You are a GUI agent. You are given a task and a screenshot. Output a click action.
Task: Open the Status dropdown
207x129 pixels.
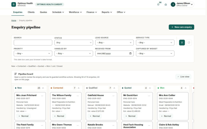(x=74, y=43)
